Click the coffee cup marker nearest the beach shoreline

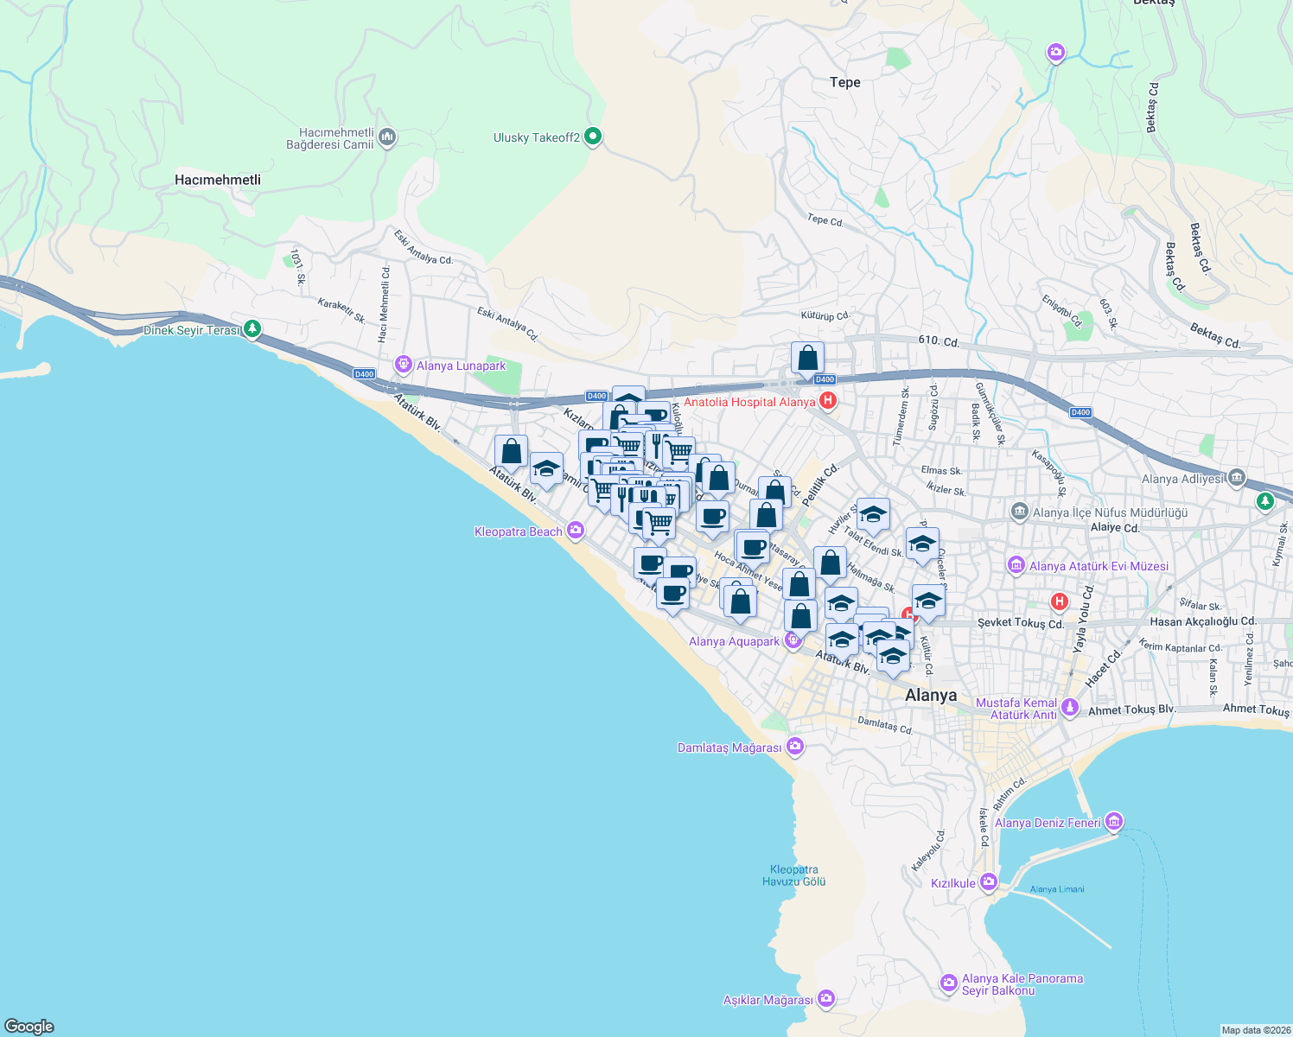[672, 595]
